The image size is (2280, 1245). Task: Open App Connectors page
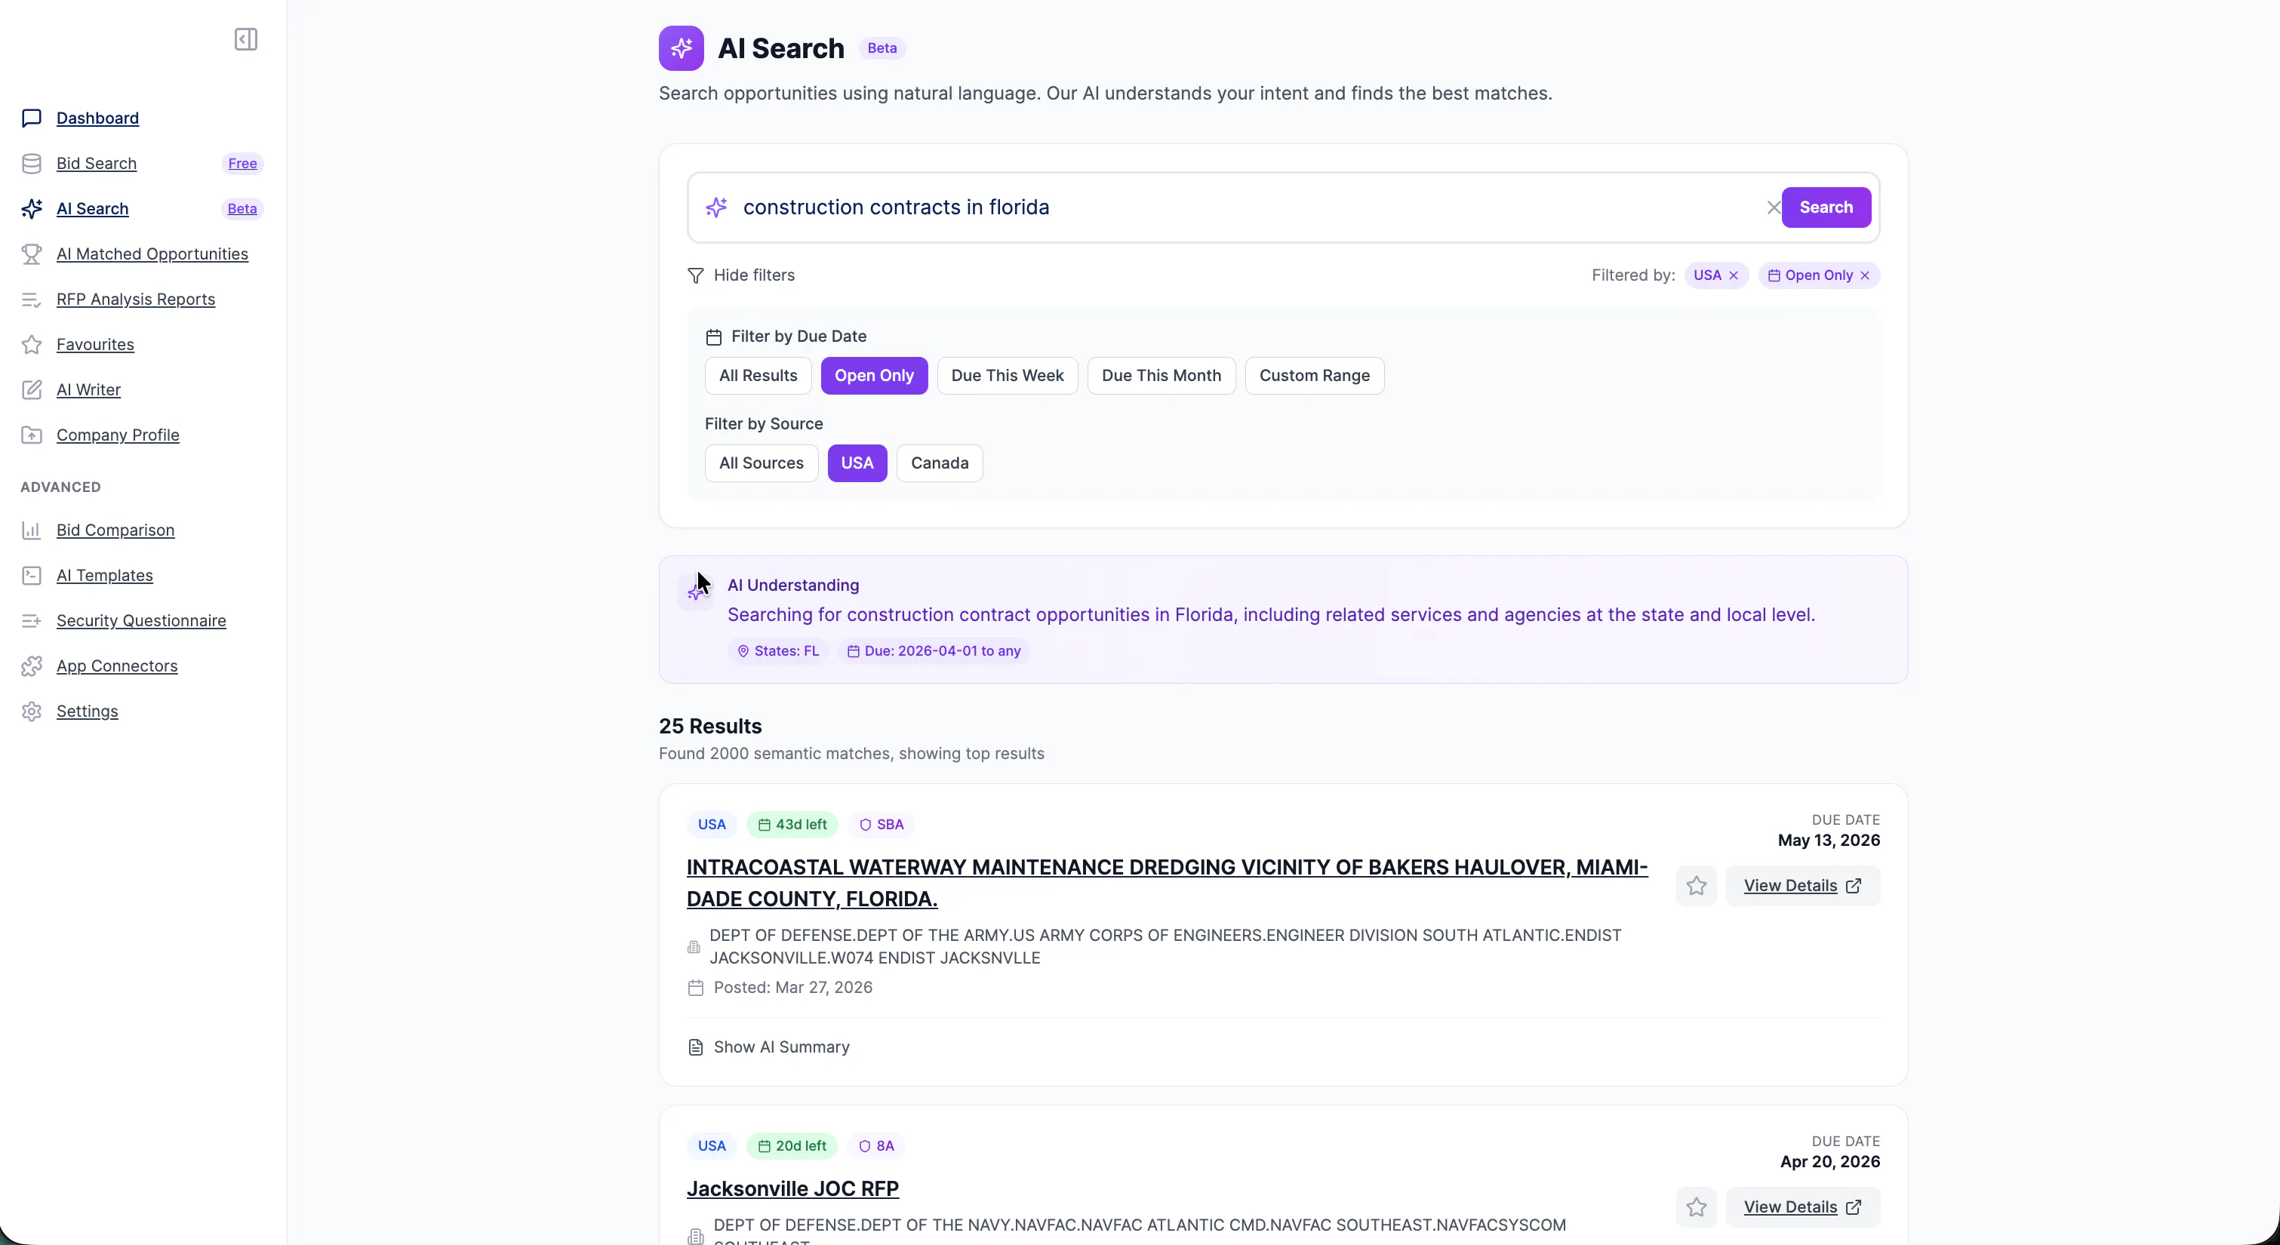click(117, 666)
